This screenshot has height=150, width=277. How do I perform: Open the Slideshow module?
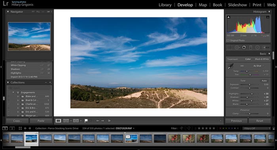[237, 5]
